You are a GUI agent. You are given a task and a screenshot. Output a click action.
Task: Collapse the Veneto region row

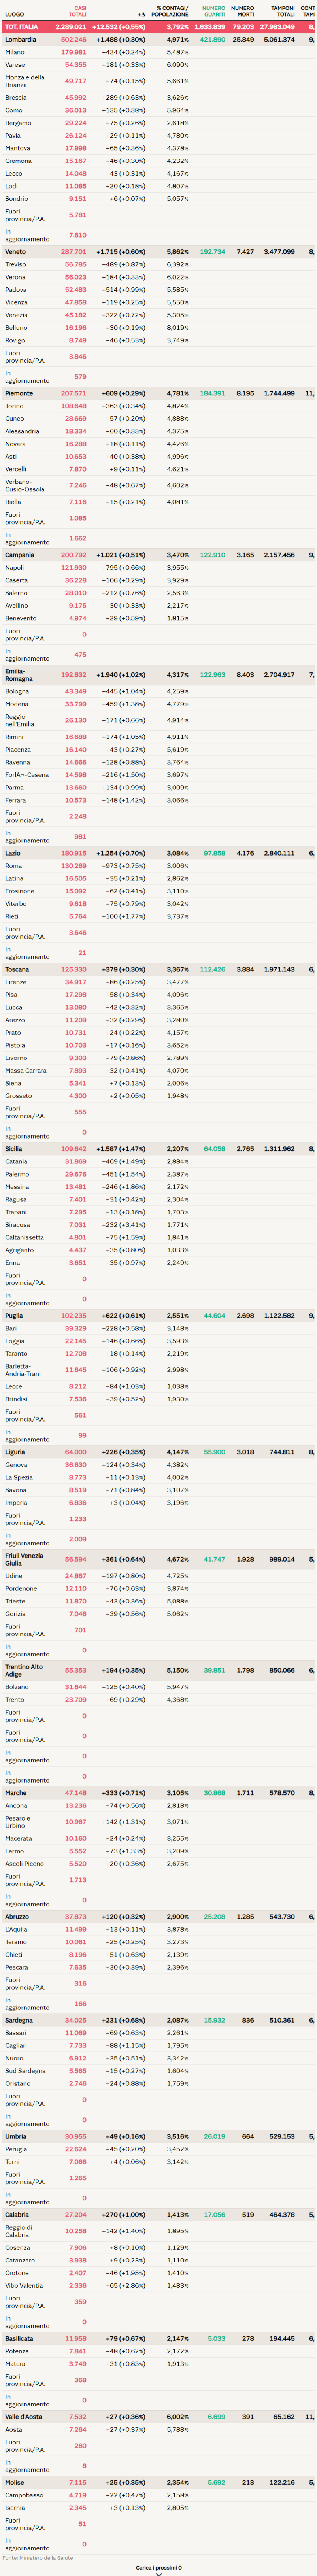tap(158, 252)
